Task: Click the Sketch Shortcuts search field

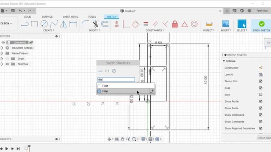Action: pos(116,79)
